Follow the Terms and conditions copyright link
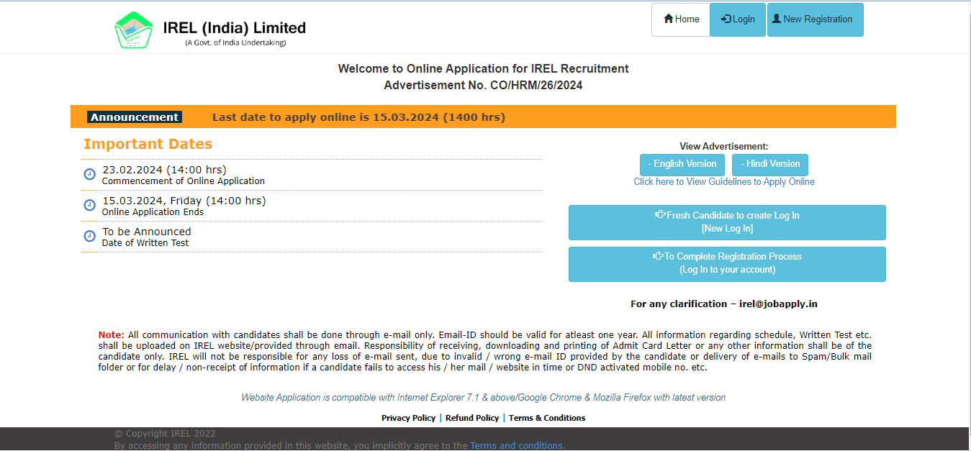This screenshot has height=451, width=971. [x=516, y=446]
